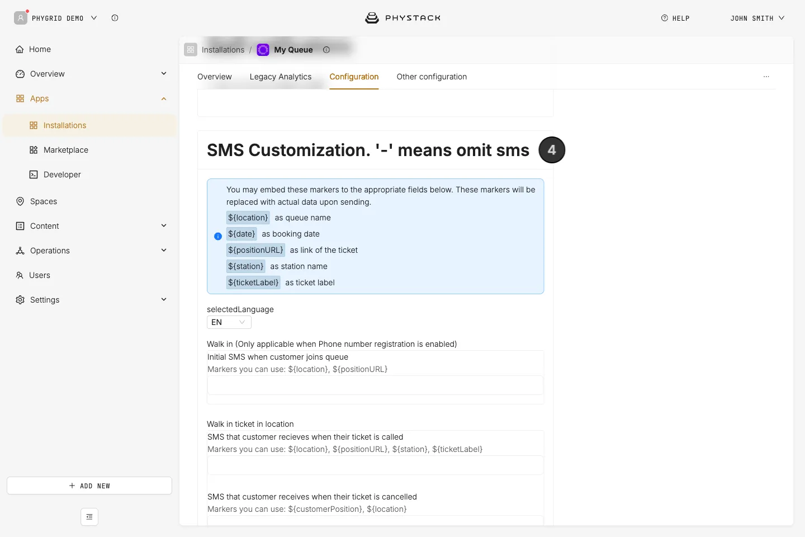Image resolution: width=805 pixels, height=537 pixels.
Task: Click the Developer terminal icon
Action: pyautogui.click(x=34, y=175)
